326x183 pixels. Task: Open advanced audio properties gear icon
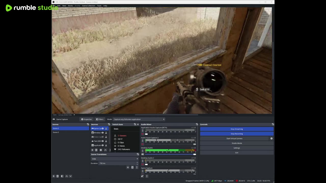point(142,176)
